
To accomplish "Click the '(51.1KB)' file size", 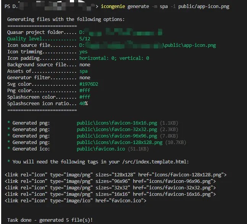I will (138, 149).
